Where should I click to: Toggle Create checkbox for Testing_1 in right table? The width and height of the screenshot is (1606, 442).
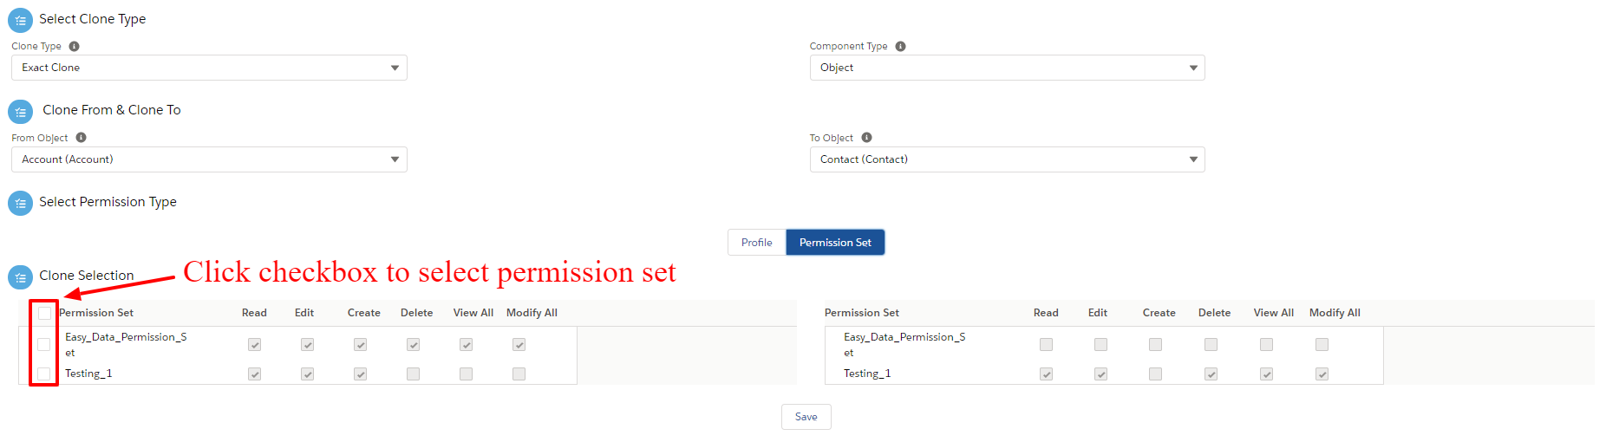coord(1155,374)
